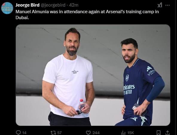The width and height of the screenshot is (177, 135).
Task: Click the player in the navy Arsenal shirt
Action: (x=140, y=82)
